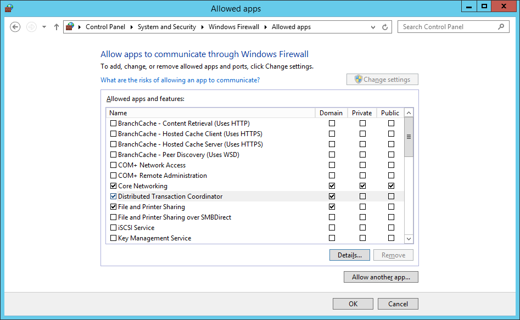Select Windows Firewall in breadcrumb path

click(x=234, y=27)
